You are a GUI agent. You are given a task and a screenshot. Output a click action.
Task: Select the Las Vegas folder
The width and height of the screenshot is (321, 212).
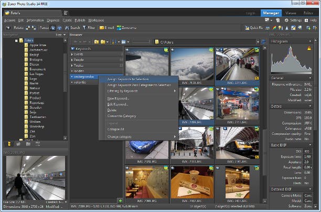pyautogui.click(x=36, y=74)
